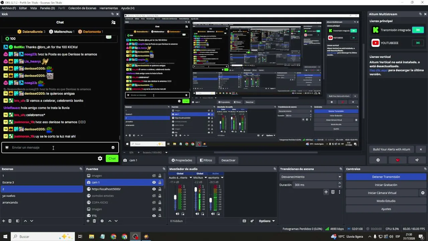Screen dimensions: 428x241
Task: Click Detener Transmisión button
Action: (x=386, y=177)
